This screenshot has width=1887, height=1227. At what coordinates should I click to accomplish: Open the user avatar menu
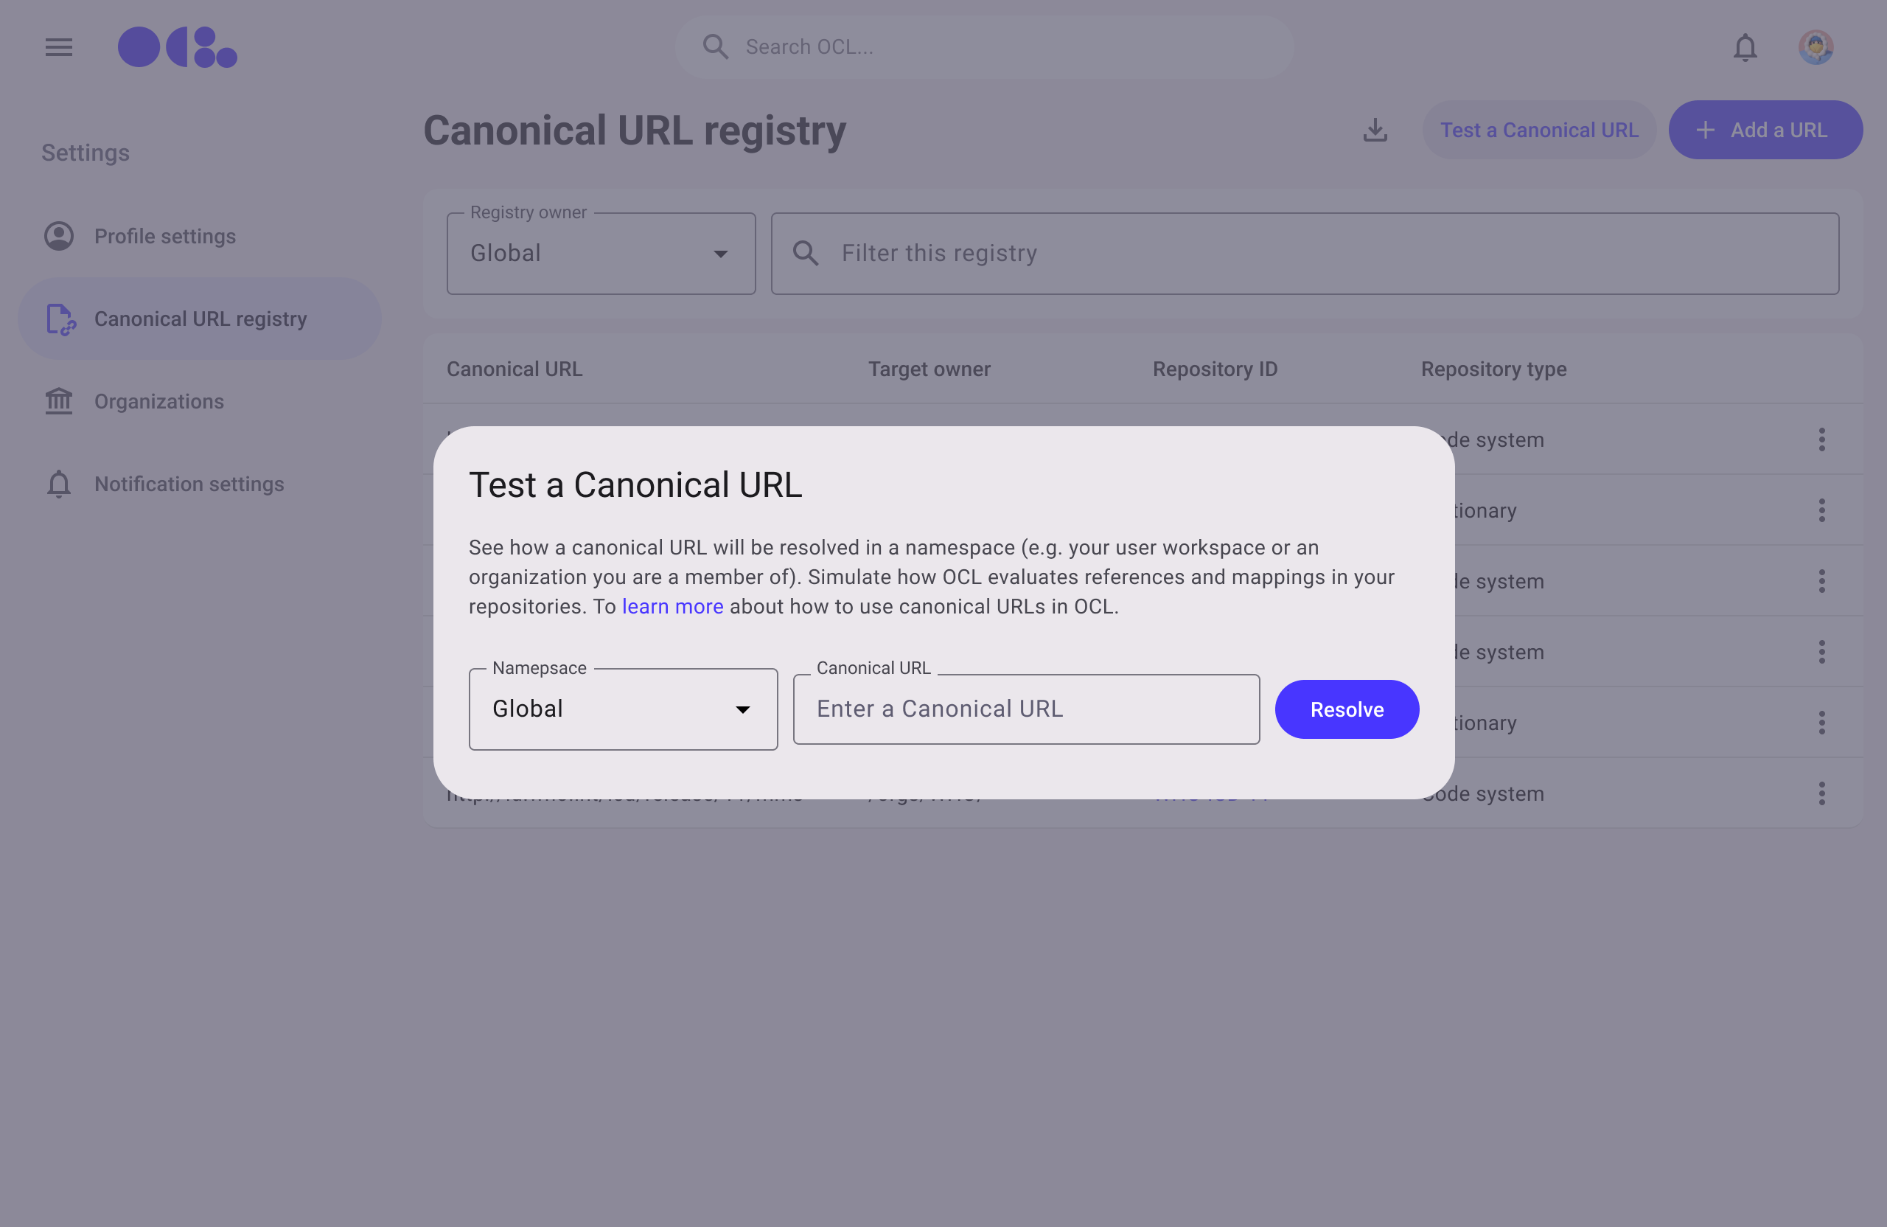(x=1815, y=48)
